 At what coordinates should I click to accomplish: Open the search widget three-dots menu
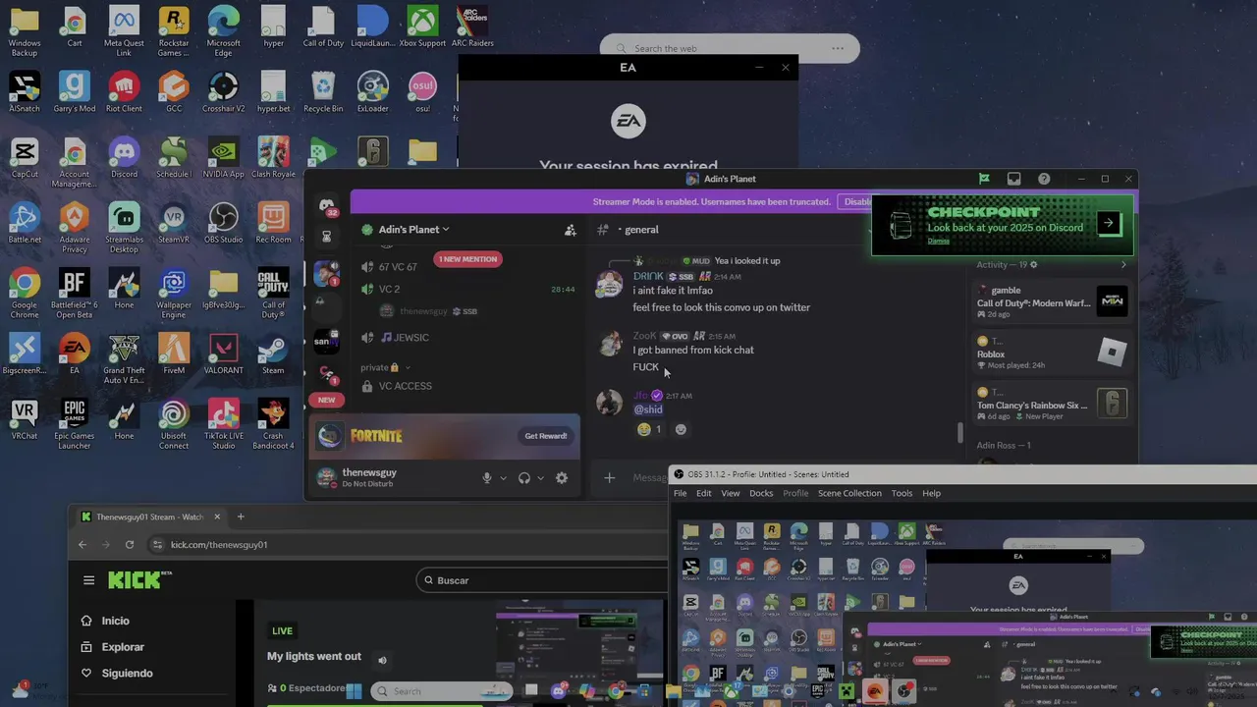click(838, 48)
